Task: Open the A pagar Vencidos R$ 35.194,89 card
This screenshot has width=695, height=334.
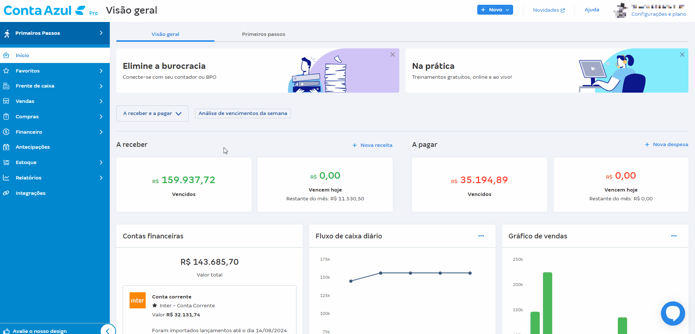Action: (479, 185)
